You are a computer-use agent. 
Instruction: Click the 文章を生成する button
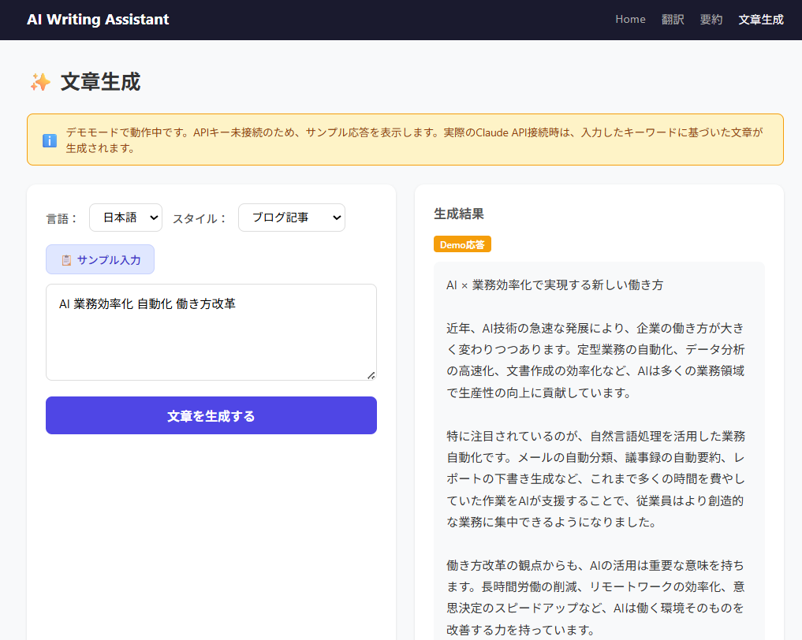click(211, 415)
